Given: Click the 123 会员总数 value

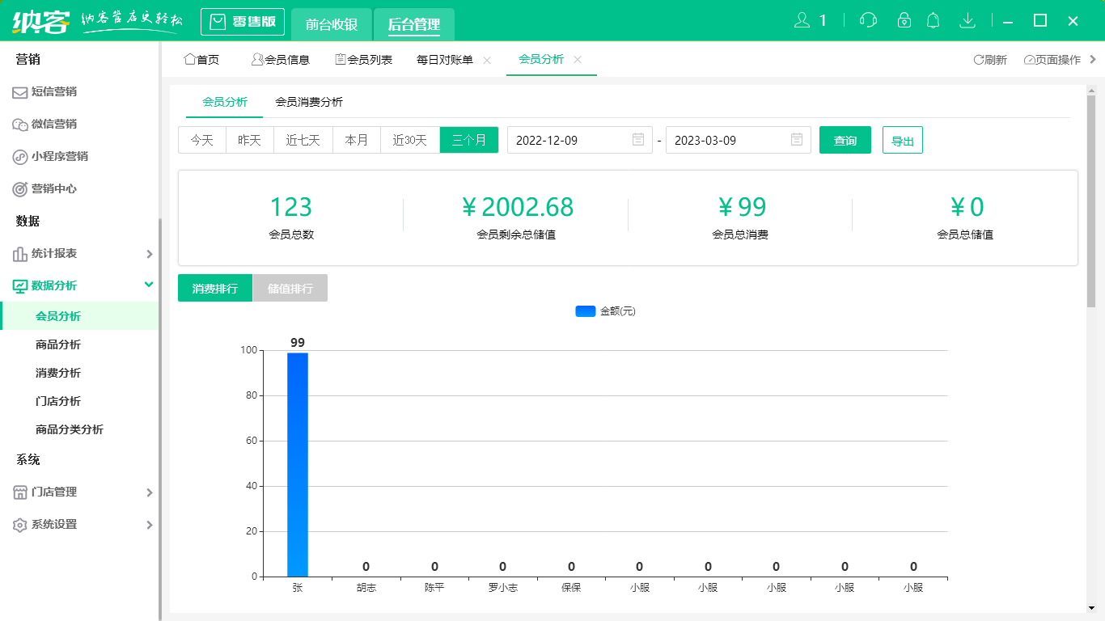Looking at the screenshot, I should [x=291, y=208].
